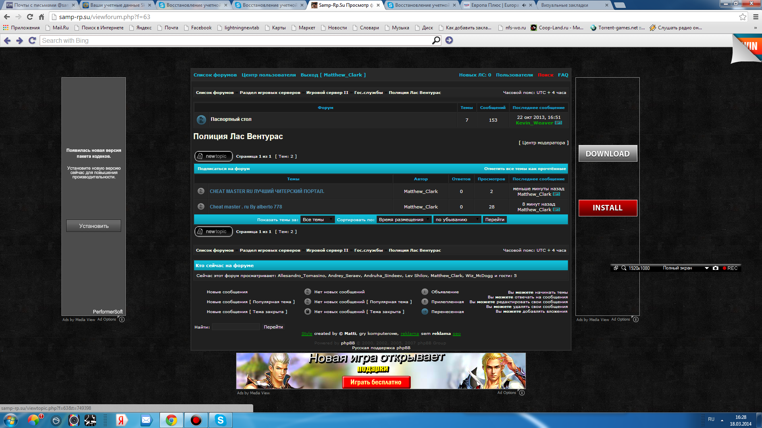Bookmark this page with the star icon

743,17
